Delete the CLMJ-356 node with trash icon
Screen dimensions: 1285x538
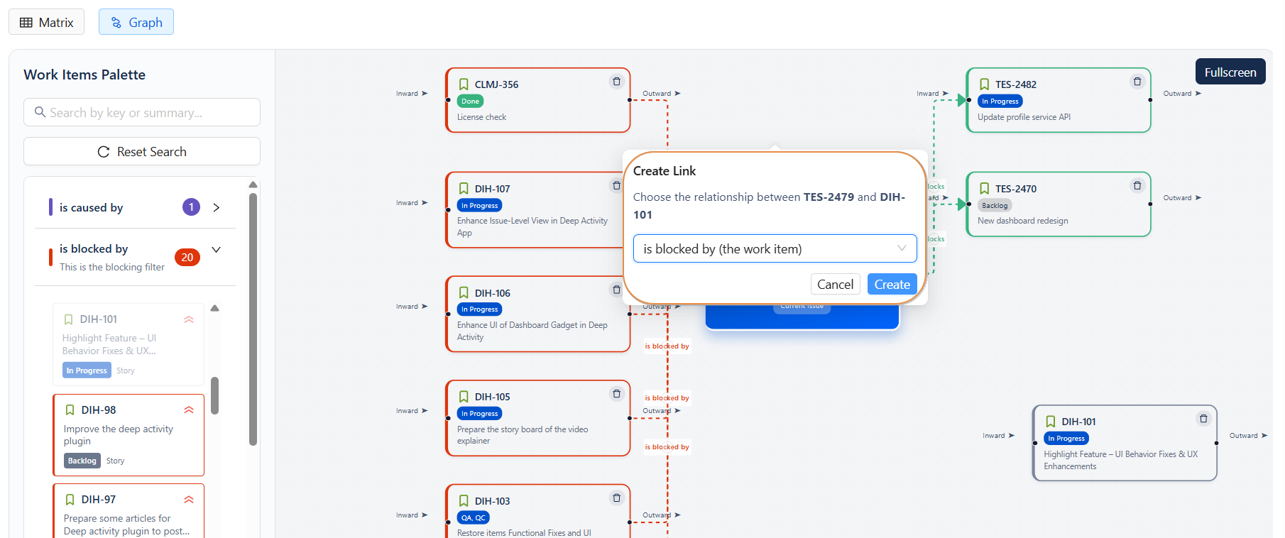coord(616,82)
